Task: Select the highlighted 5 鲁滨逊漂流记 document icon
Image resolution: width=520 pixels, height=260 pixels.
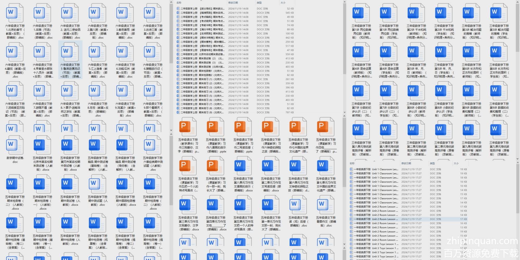Action: [x=70, y=52]
